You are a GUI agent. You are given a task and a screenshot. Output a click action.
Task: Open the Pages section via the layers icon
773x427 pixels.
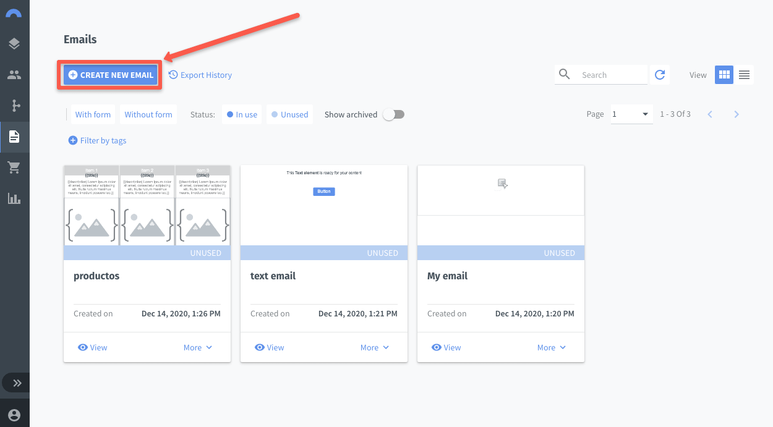coord(15,44)
